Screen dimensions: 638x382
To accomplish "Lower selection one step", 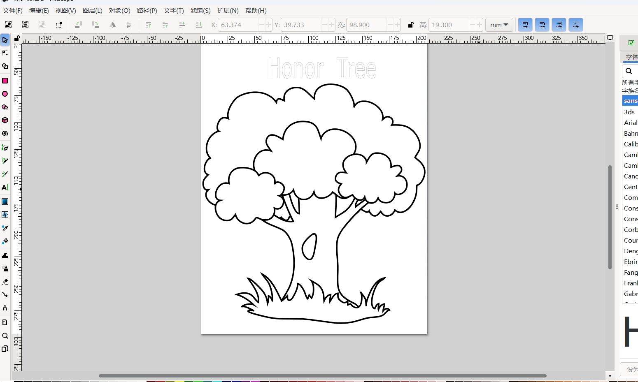I will (182, 25).
